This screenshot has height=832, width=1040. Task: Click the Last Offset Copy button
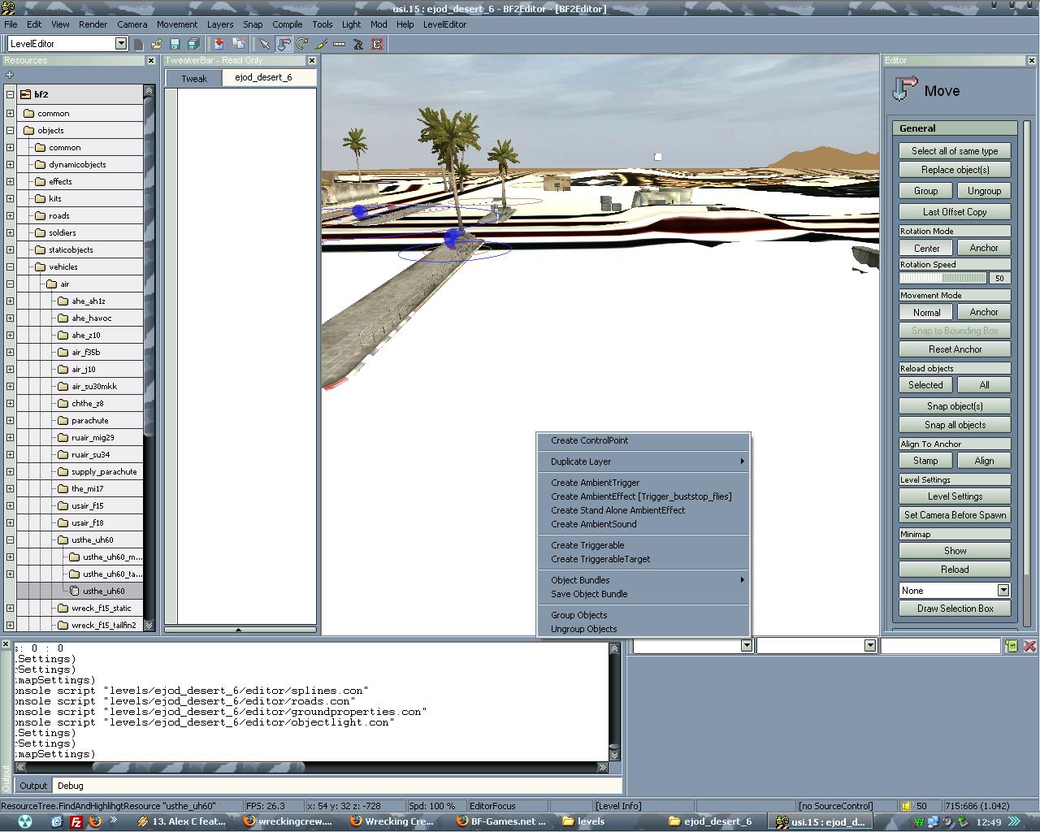point(955,212)
